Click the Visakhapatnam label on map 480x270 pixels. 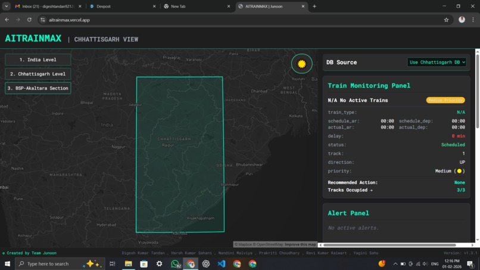click(x=201, y=218)
